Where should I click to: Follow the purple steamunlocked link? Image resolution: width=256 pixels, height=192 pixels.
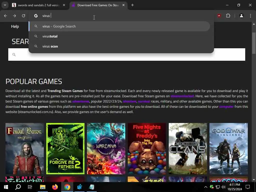(182, 96)
